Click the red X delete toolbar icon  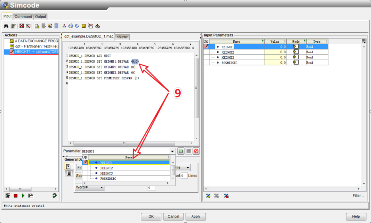pos(22,26)
